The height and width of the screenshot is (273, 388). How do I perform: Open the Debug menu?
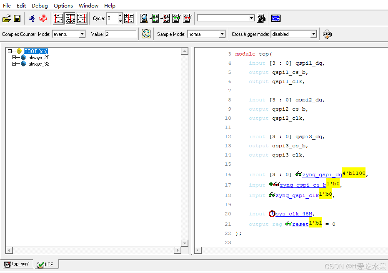pyautogui.click(x=40, y=5)
